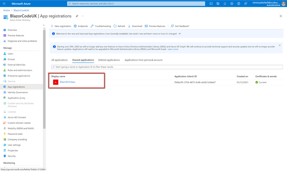This screenshot has height=171, width=287.
Task: Click the help question mark icon
Action: pos(239,4)
